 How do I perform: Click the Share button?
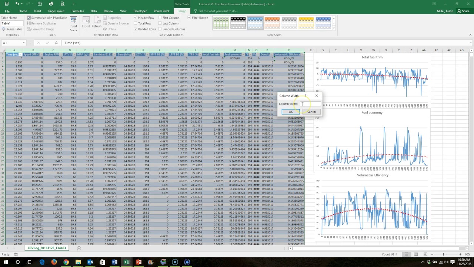click(x=463, y=11)
